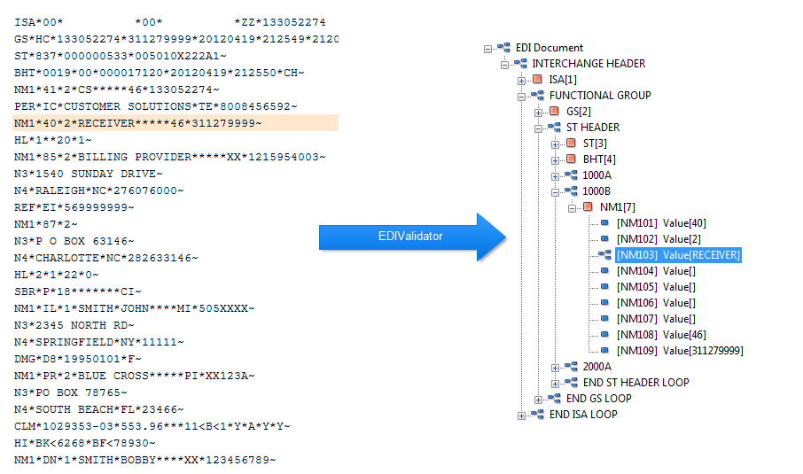
Task: Click the orange ISA[1] segment icon
Action: point(537,80)
